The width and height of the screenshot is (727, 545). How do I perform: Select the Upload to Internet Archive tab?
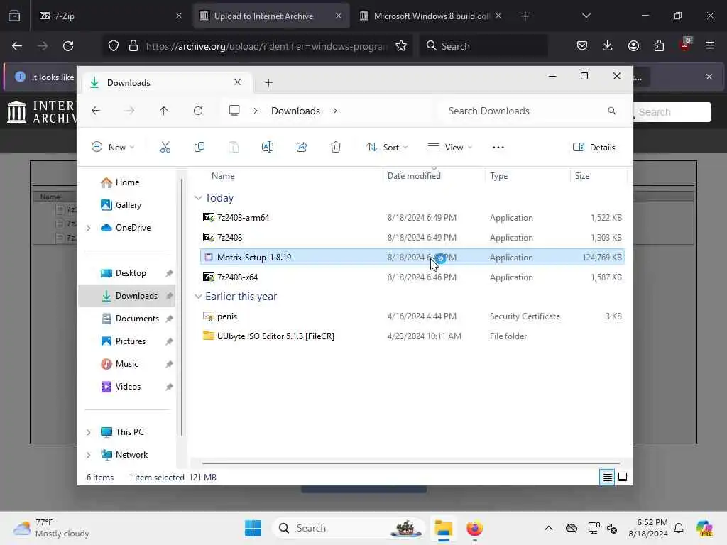pyautogui.click(x=270, y=16)
